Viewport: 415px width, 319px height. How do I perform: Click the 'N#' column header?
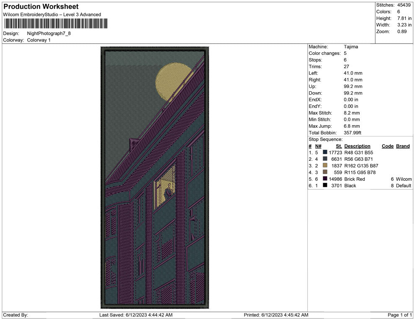click(319, 146)
